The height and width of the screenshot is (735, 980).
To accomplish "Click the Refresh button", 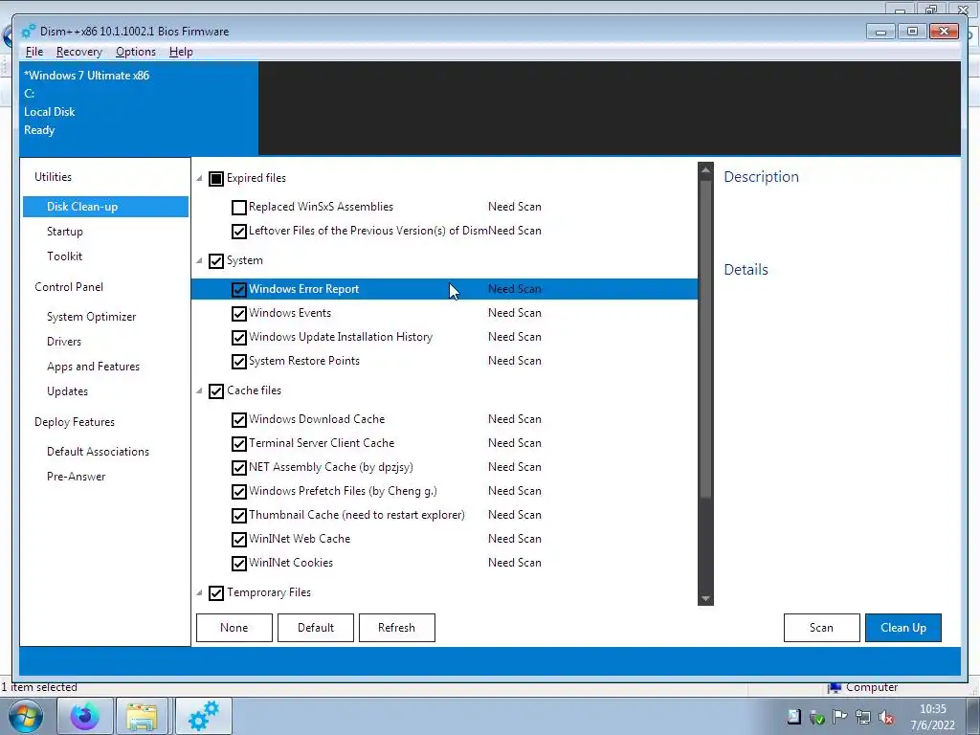I will 397,628.
